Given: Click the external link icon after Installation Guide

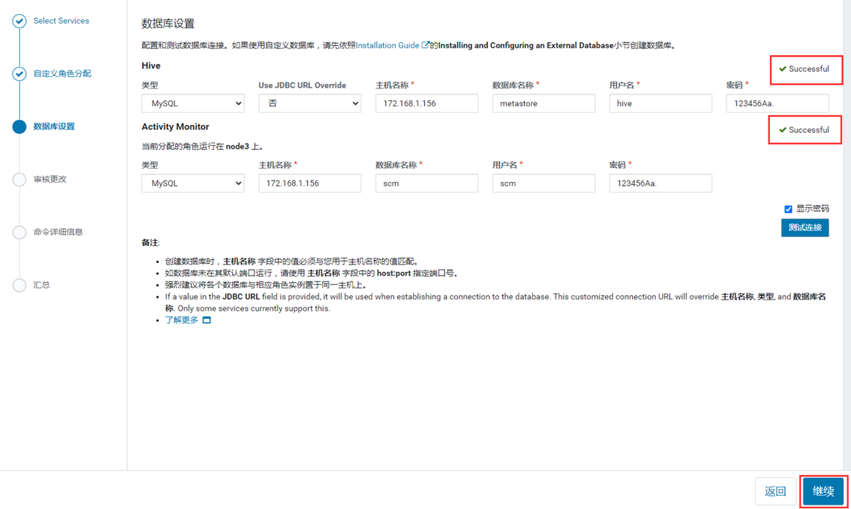Looking at the screenshot, I should (x=425, y=45).
